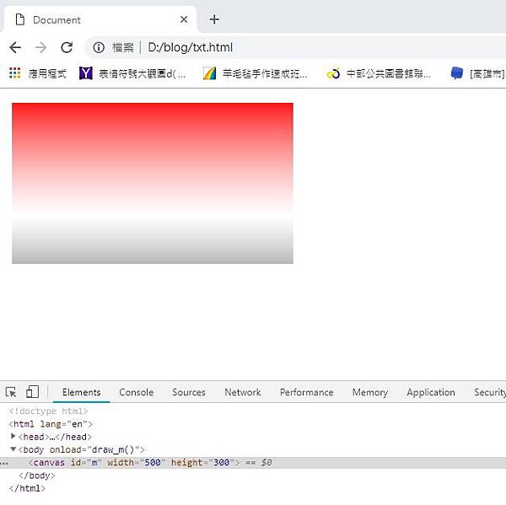This screenshot has width=506, height=505.
Task: Toggle the device toolbar icon
Action: coord(32,392)
